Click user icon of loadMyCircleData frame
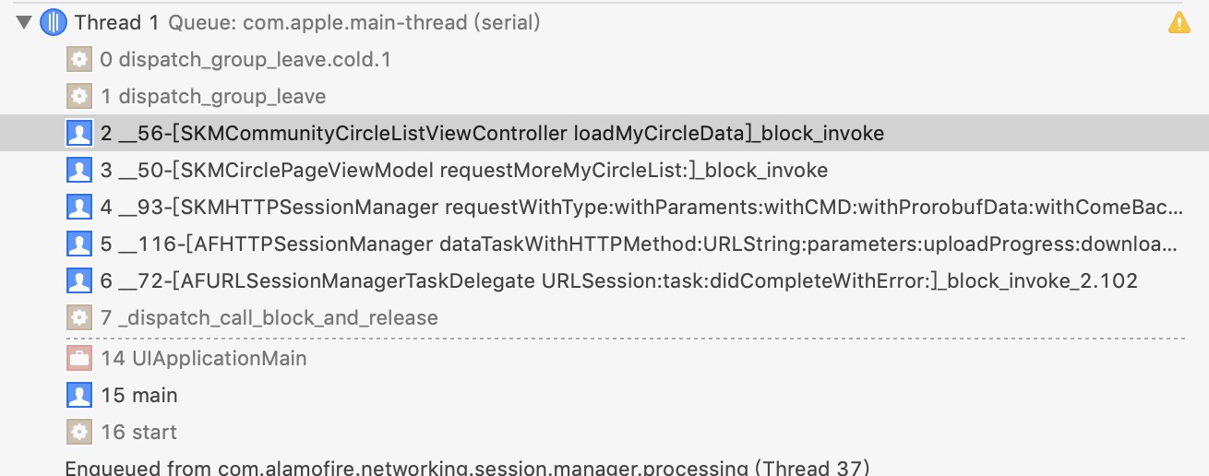Screen dimensions: 1209x476 click(79, 134)
